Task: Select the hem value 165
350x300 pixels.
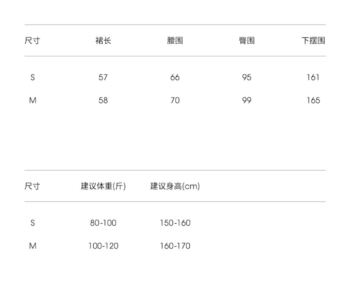Action: 313,100
